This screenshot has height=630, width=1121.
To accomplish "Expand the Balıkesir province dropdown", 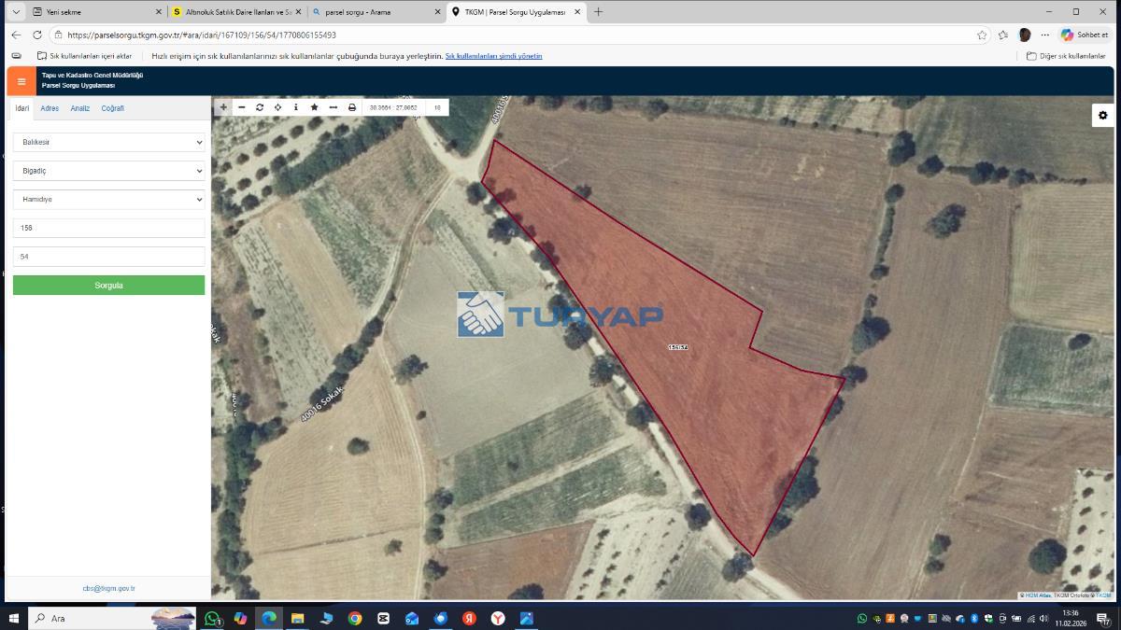I will (108, 142).
